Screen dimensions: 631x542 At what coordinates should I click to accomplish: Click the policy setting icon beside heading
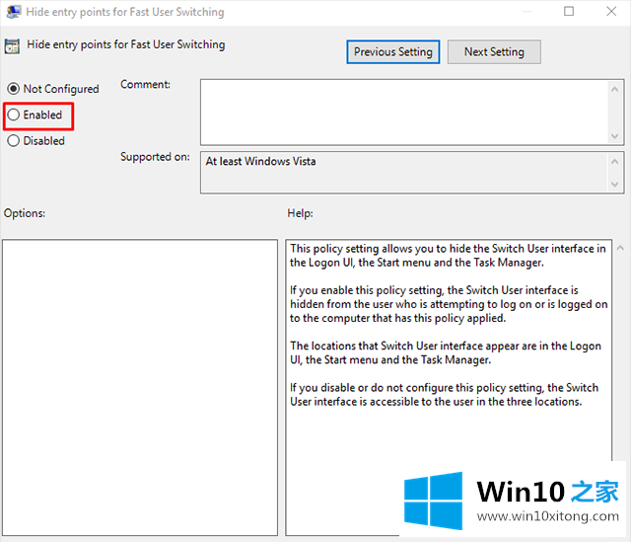coord(12,46)
